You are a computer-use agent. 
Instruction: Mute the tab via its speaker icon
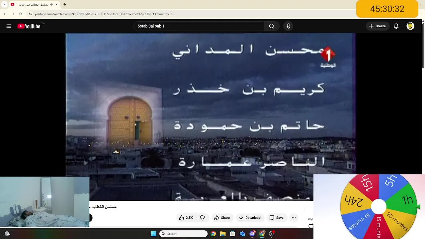click(51, 5)
